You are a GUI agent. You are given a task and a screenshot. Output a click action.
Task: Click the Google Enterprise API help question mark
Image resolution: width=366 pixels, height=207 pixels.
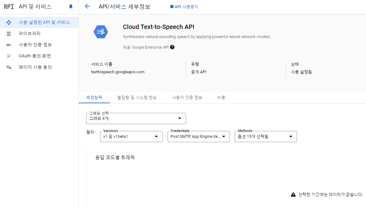click(x=172, y=47)
